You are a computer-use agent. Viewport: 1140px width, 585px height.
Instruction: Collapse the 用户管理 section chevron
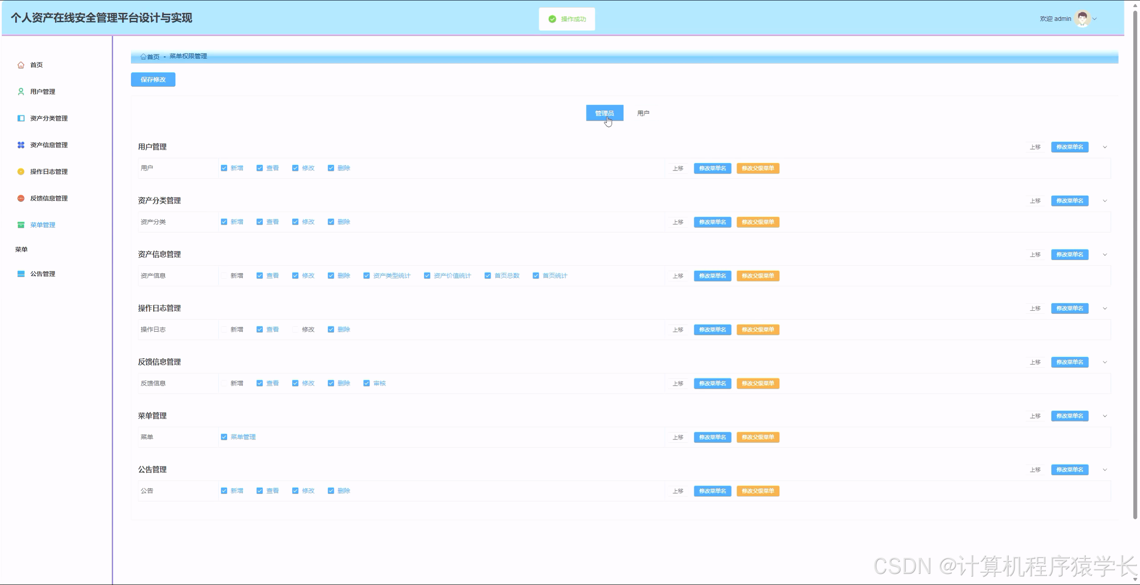pos(1105,147)
